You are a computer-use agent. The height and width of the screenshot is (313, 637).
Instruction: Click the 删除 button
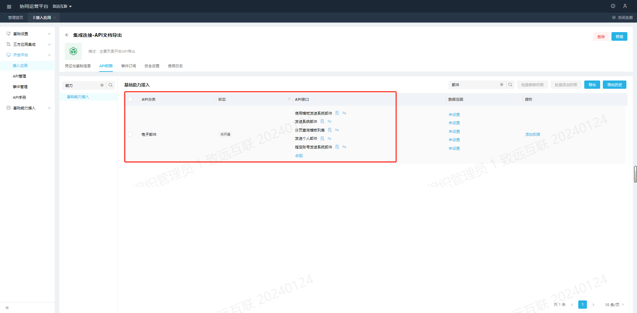(x=601, y=36)
